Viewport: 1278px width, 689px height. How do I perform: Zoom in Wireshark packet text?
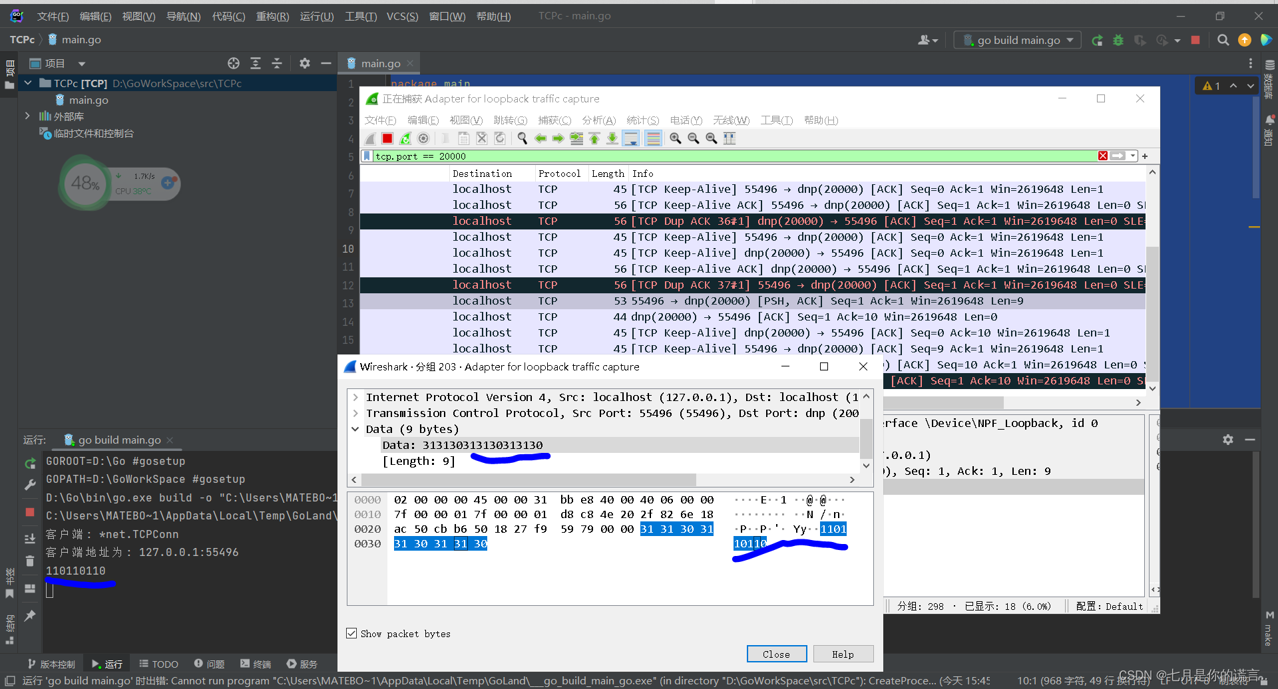point(676,138)
